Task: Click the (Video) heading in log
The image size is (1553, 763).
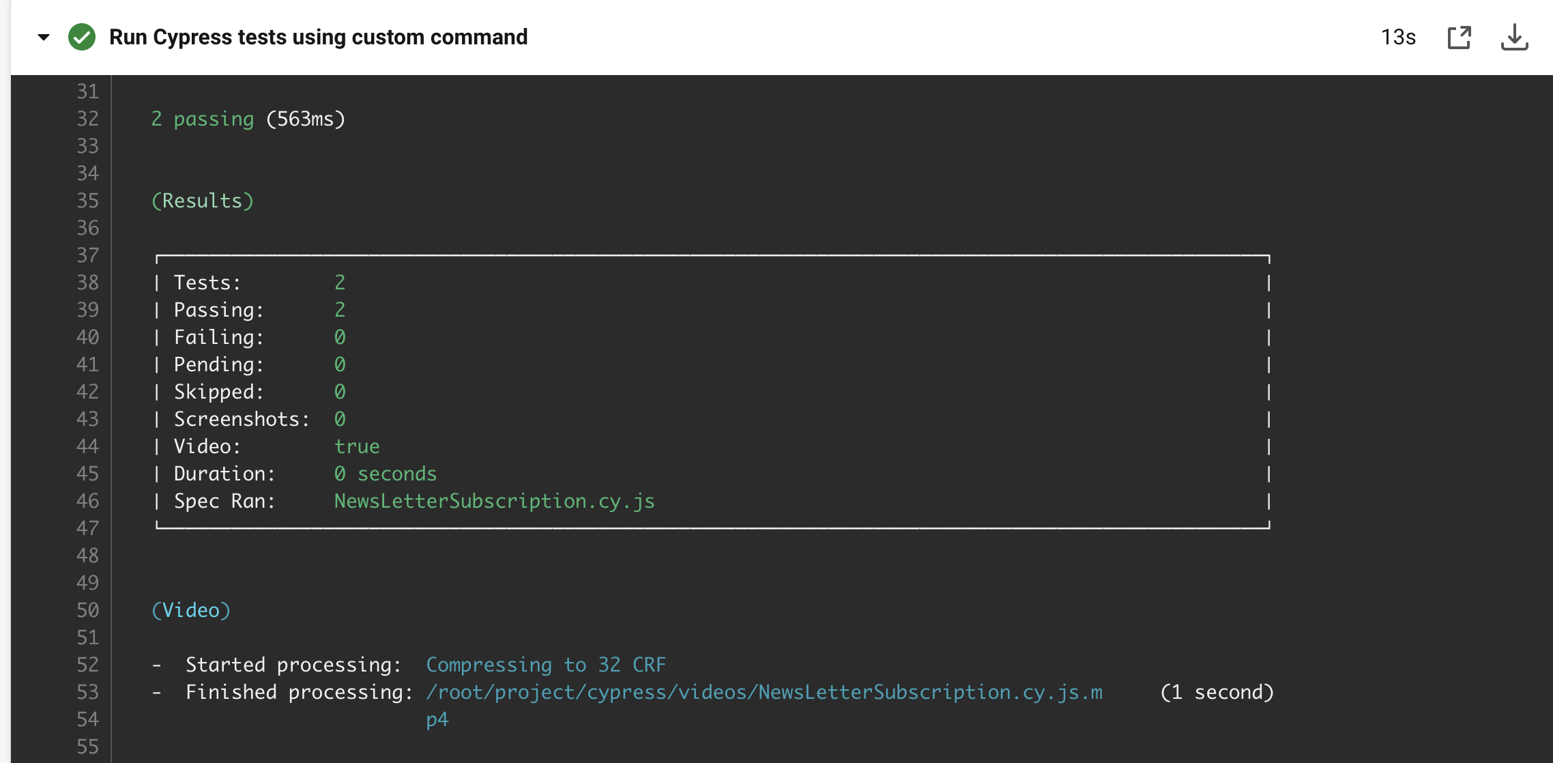Action: click(191, 610)
